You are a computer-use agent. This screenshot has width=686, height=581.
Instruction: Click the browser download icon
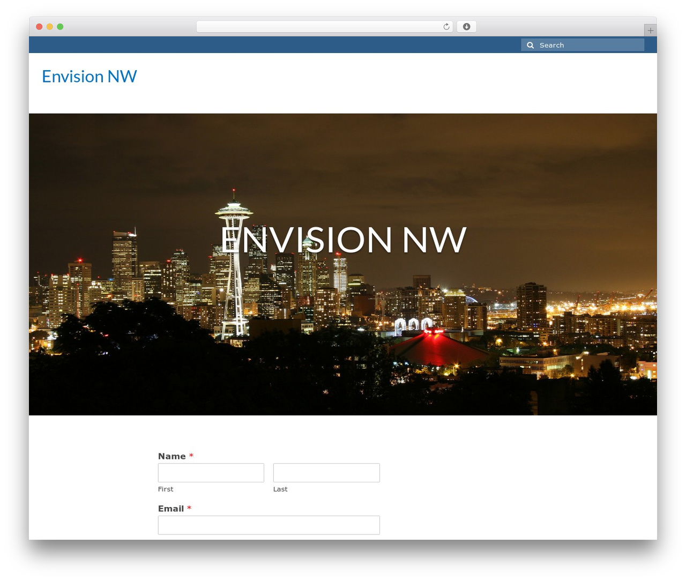click(467, 27)
